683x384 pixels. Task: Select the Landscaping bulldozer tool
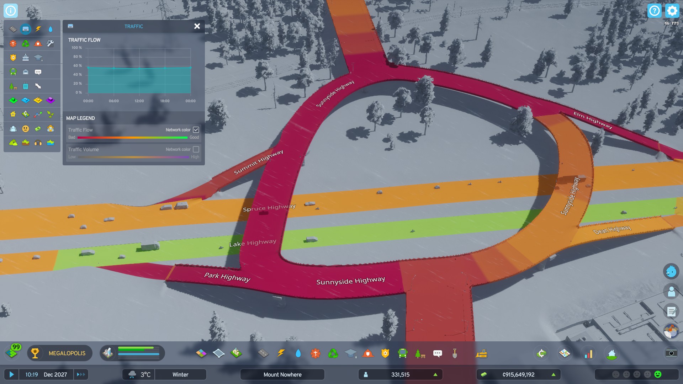(x=481, y=353)
